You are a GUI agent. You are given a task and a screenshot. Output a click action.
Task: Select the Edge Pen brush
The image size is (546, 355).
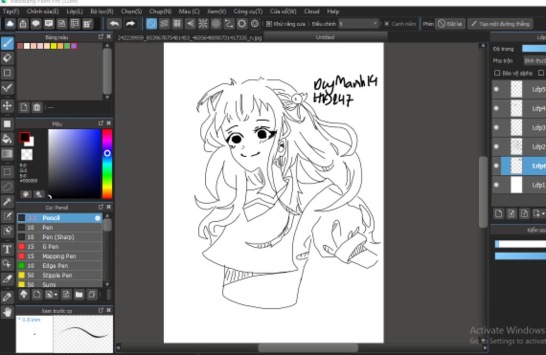point(60,265)
